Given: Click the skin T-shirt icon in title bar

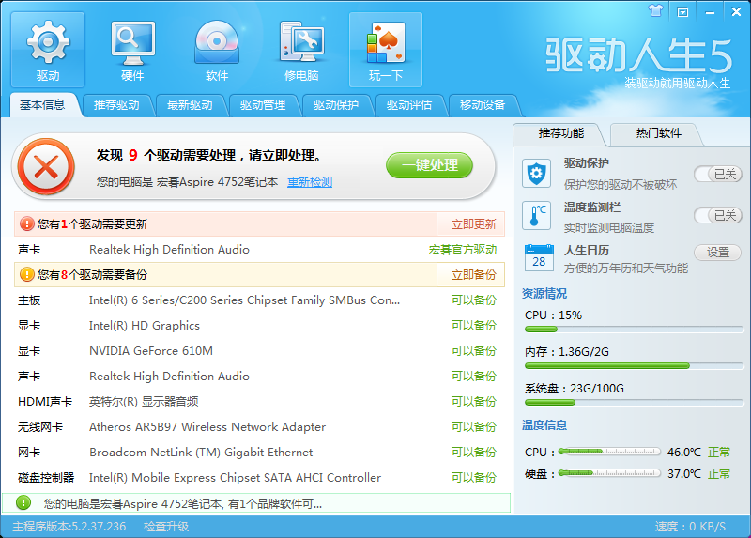Looking at the screenshot, I should pos(655,10).
